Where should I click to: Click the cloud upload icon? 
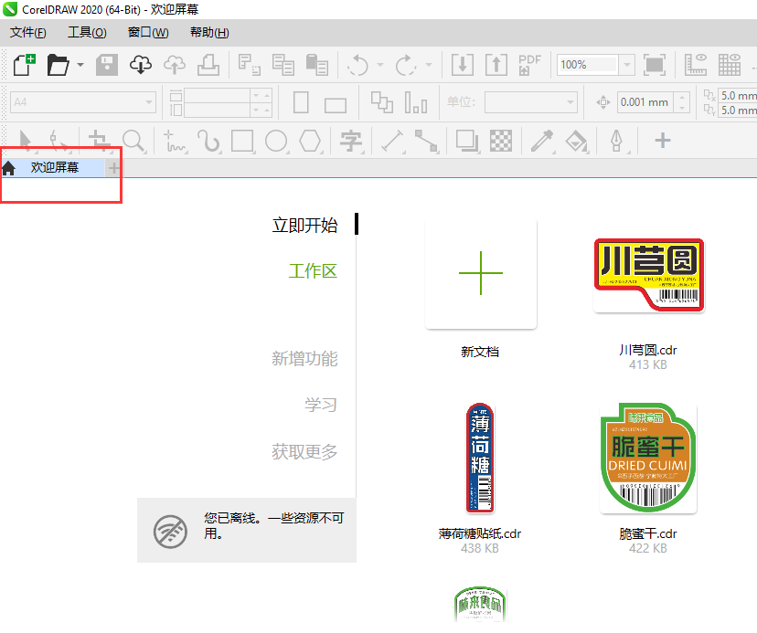(x=175, y=65)
